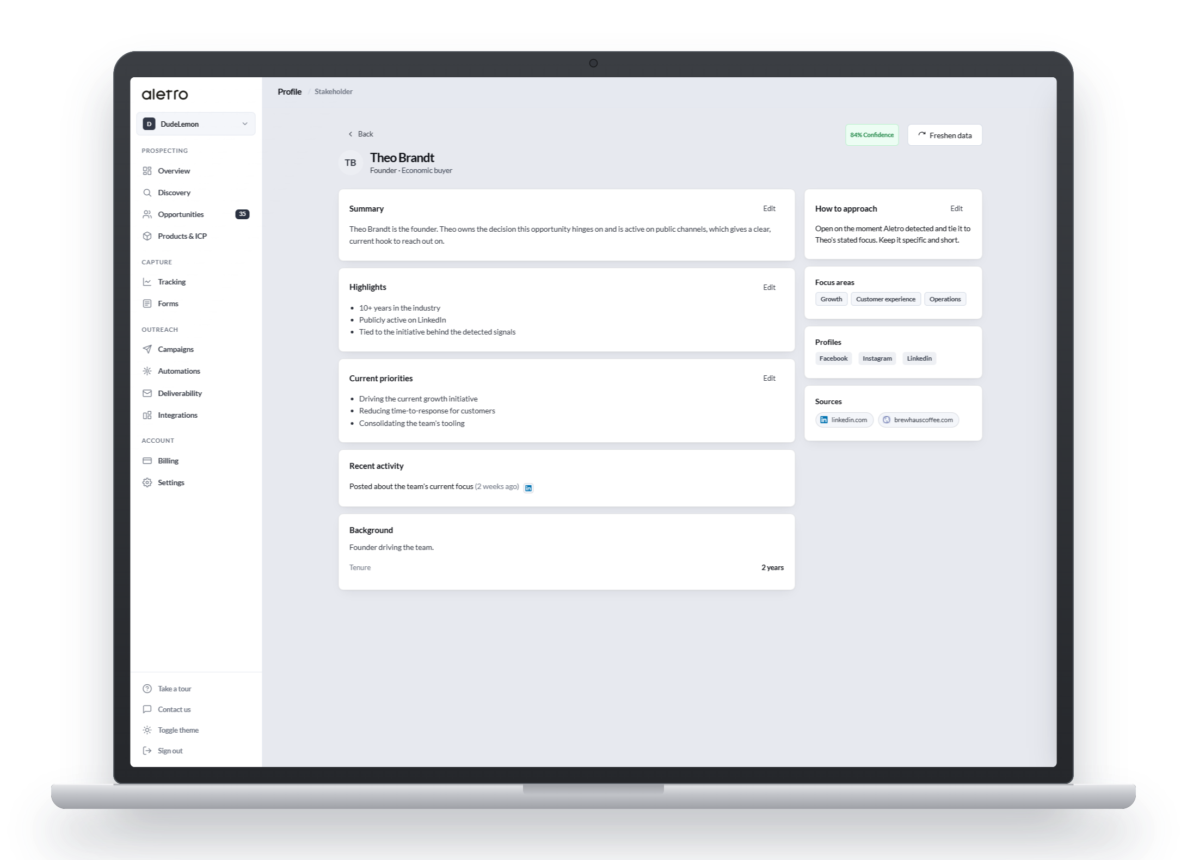
Task: Click the TB avatar circle
Action: 350,163
